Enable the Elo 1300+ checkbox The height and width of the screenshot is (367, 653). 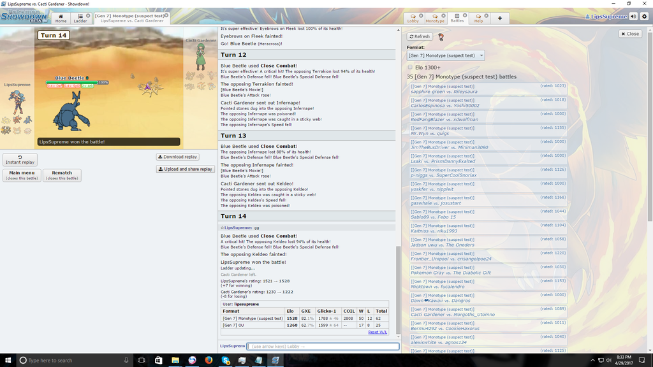point(410,67)
